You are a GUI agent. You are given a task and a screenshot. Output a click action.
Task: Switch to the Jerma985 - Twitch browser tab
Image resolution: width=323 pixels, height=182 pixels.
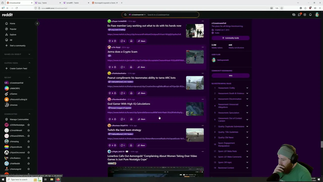pos(76,3)
